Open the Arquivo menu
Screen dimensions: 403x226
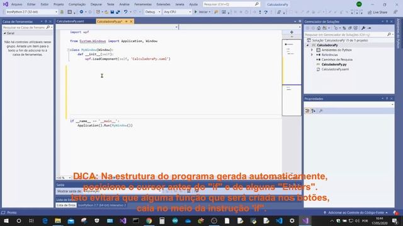[x=17, y=4]
